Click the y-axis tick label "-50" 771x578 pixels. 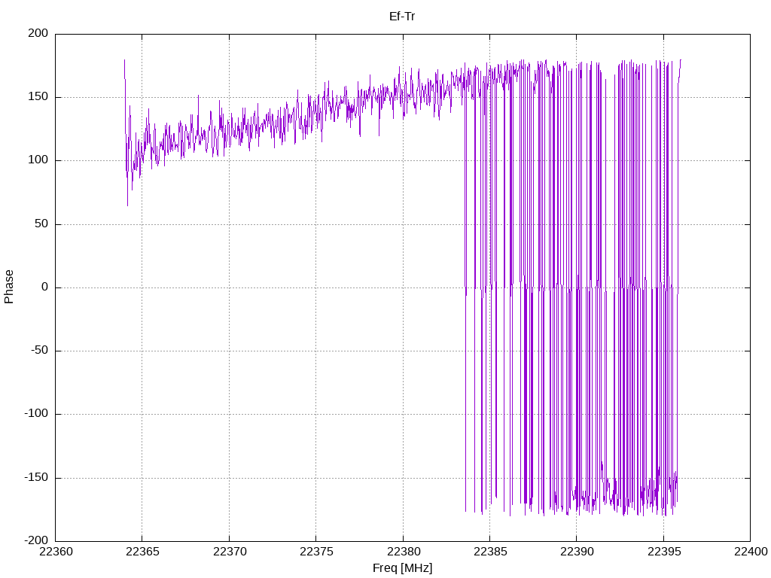coord(40,351)
